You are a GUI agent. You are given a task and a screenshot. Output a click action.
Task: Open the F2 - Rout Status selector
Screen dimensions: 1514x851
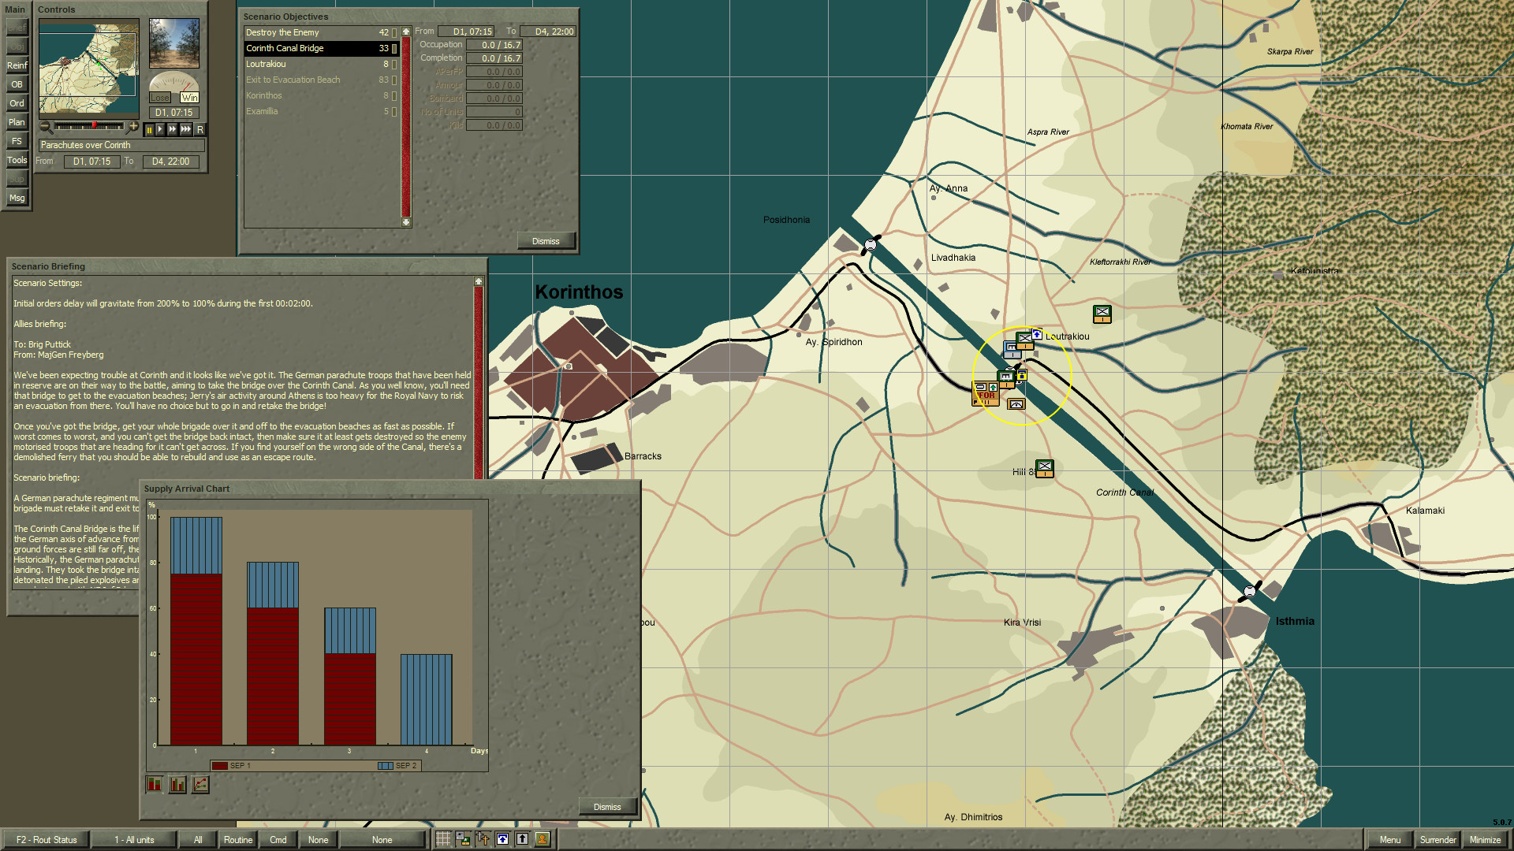[47, 840]
